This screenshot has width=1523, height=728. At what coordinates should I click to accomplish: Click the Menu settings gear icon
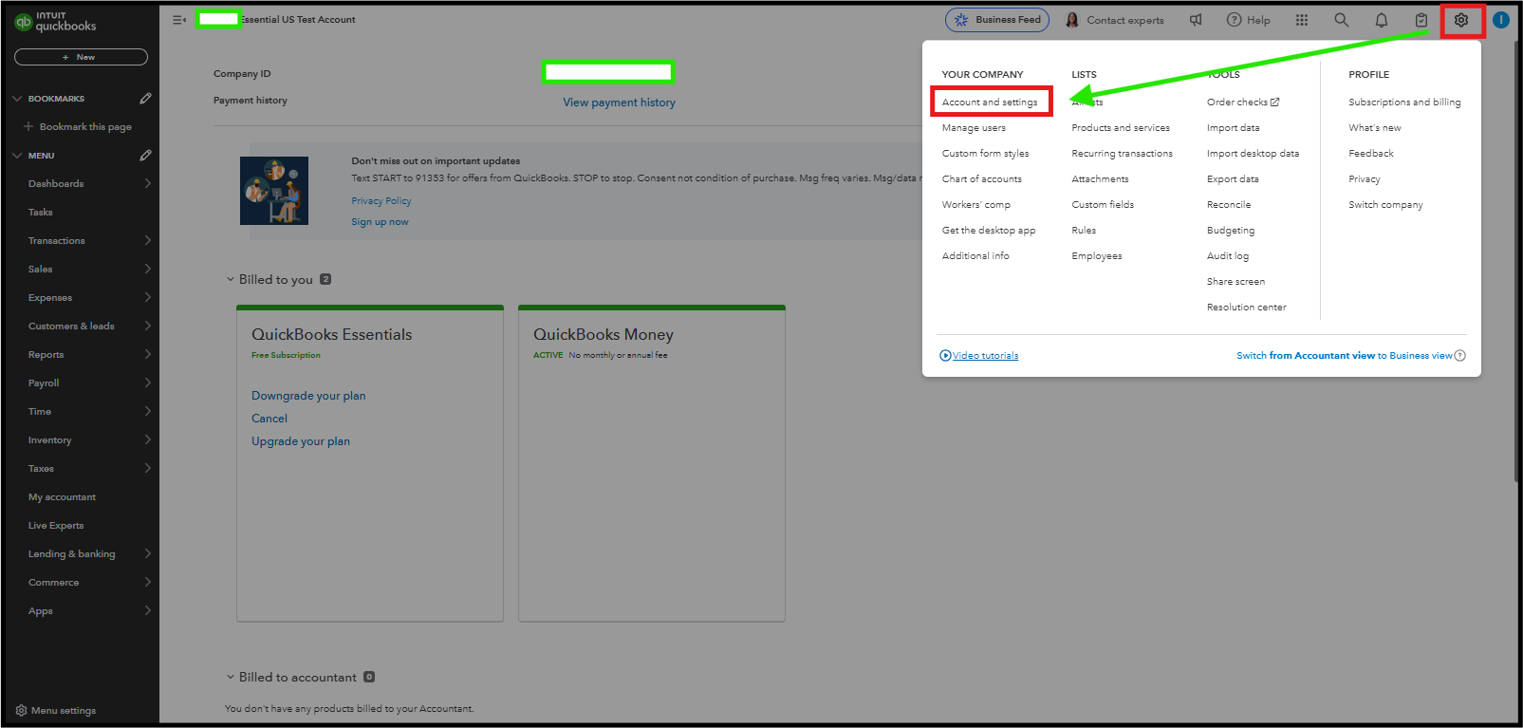[x=21, y=710]
